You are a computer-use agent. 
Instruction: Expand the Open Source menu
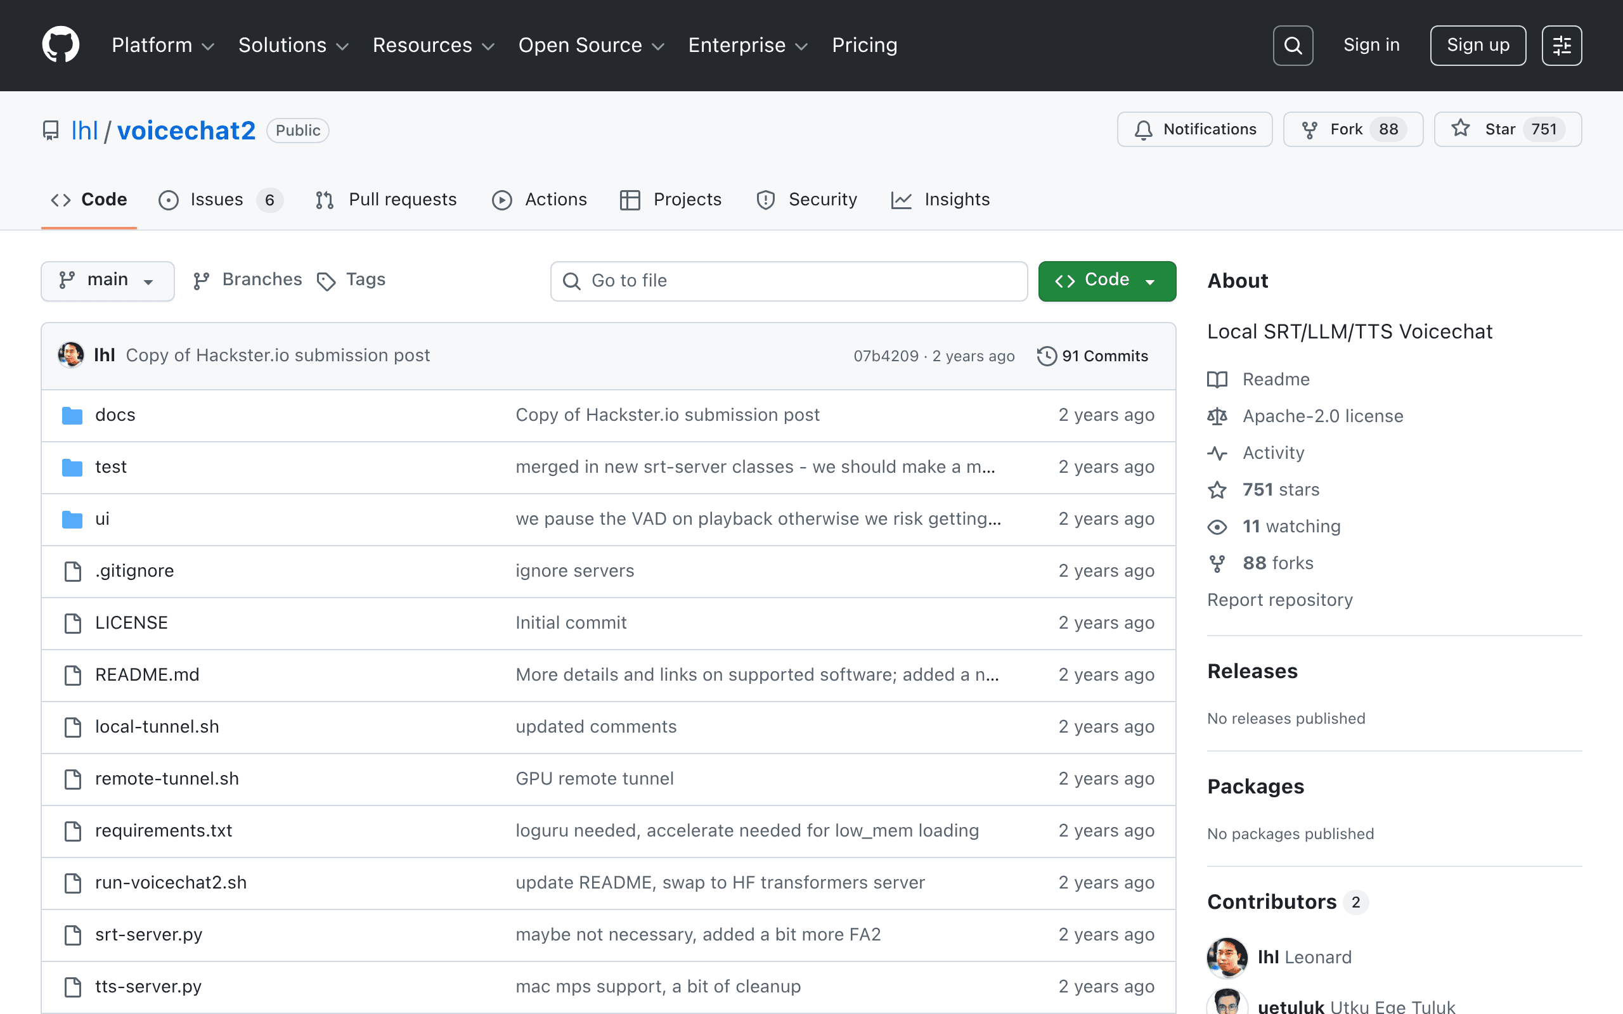(x=592, y=46)
